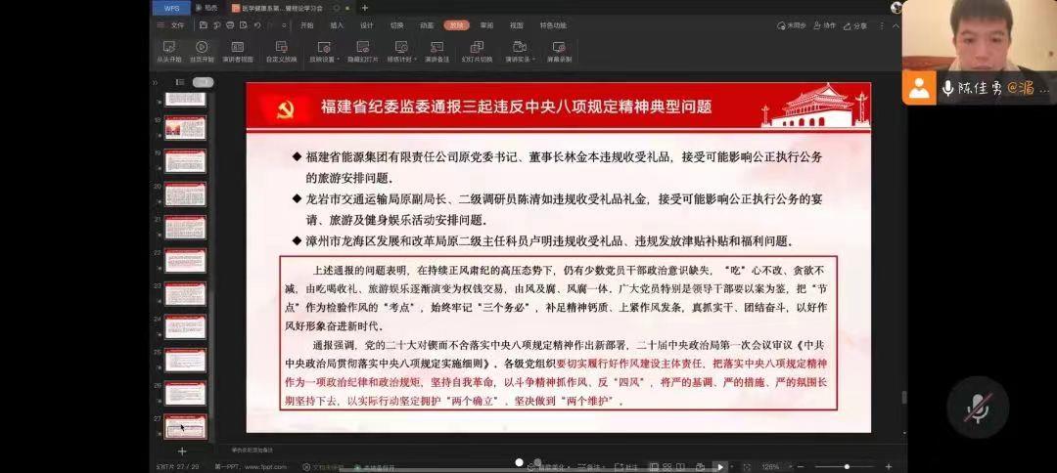Screen dimensions: 1057x473
Task: Open rehearse timing dropdown (排练计时)
Action: 401,51
